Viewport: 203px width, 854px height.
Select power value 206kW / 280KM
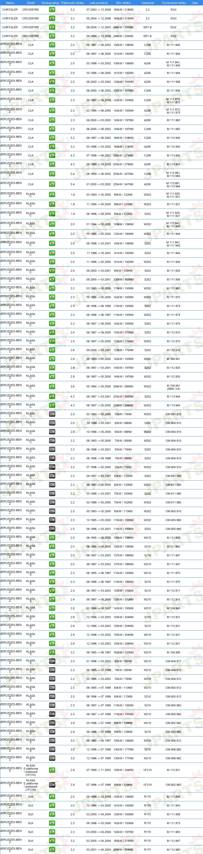tap(123, 387)
